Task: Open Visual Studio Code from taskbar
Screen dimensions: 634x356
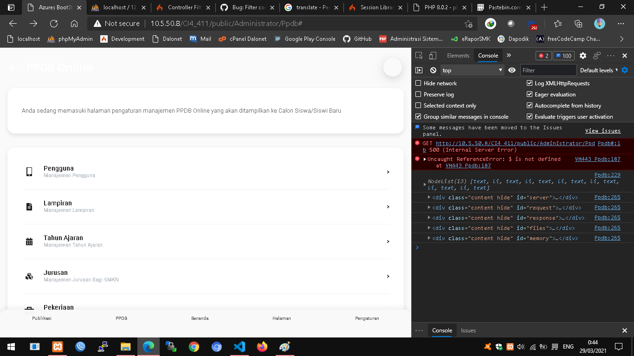Action: (239, 346)
